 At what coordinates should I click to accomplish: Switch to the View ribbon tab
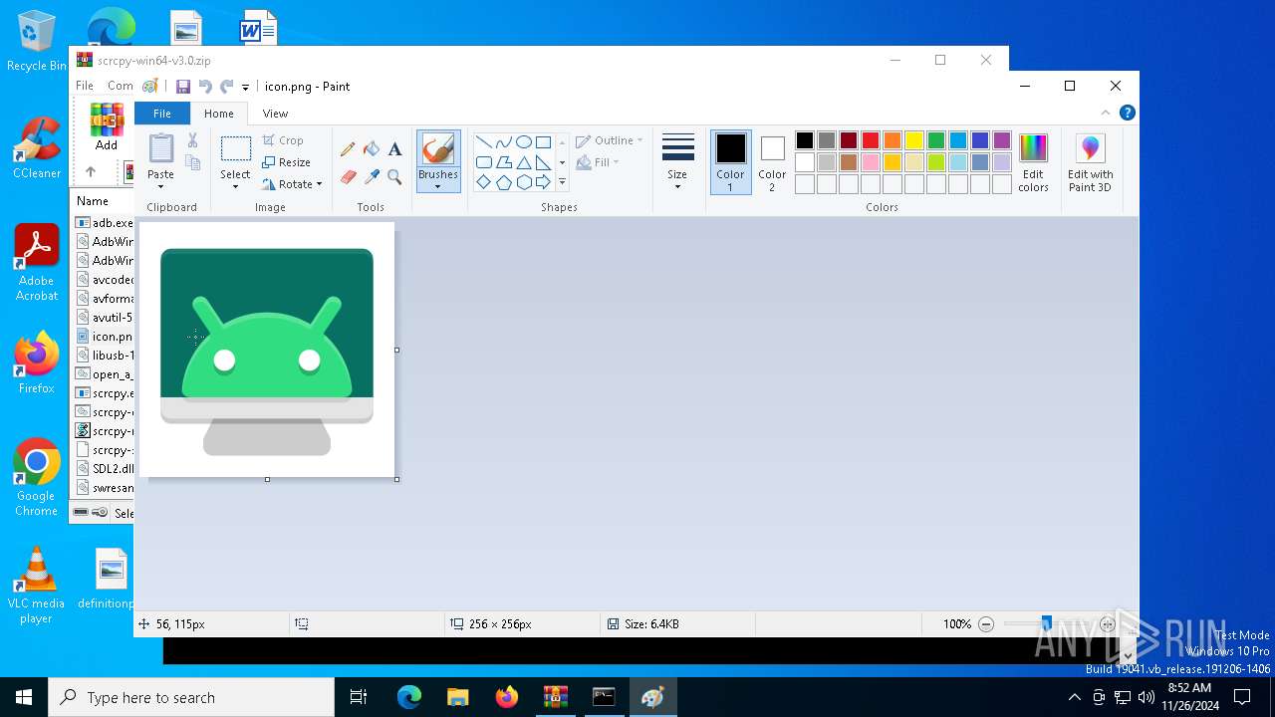[x=275, y=114]
